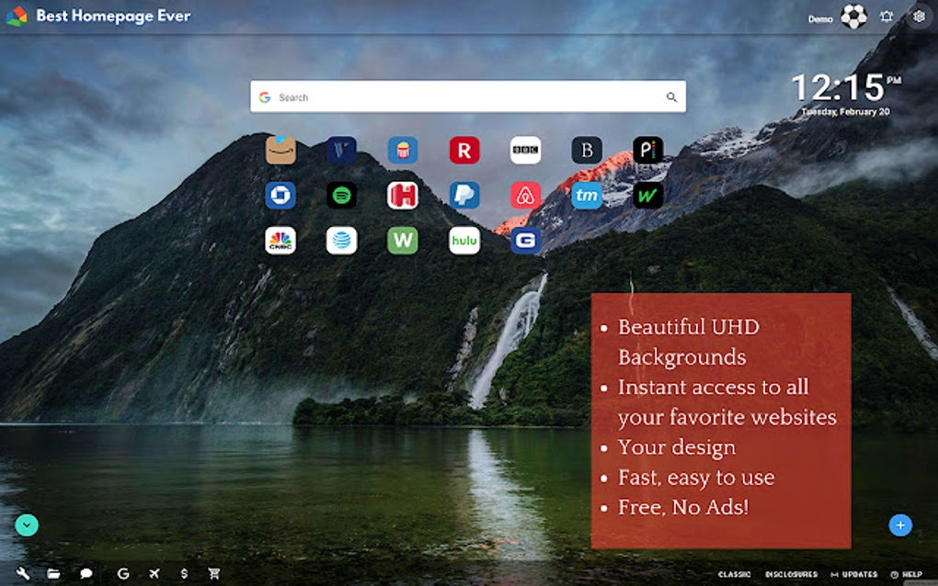Click the soccer ball sports icon top right
Viewport: 938px width, 586px height.
[853, 17]
